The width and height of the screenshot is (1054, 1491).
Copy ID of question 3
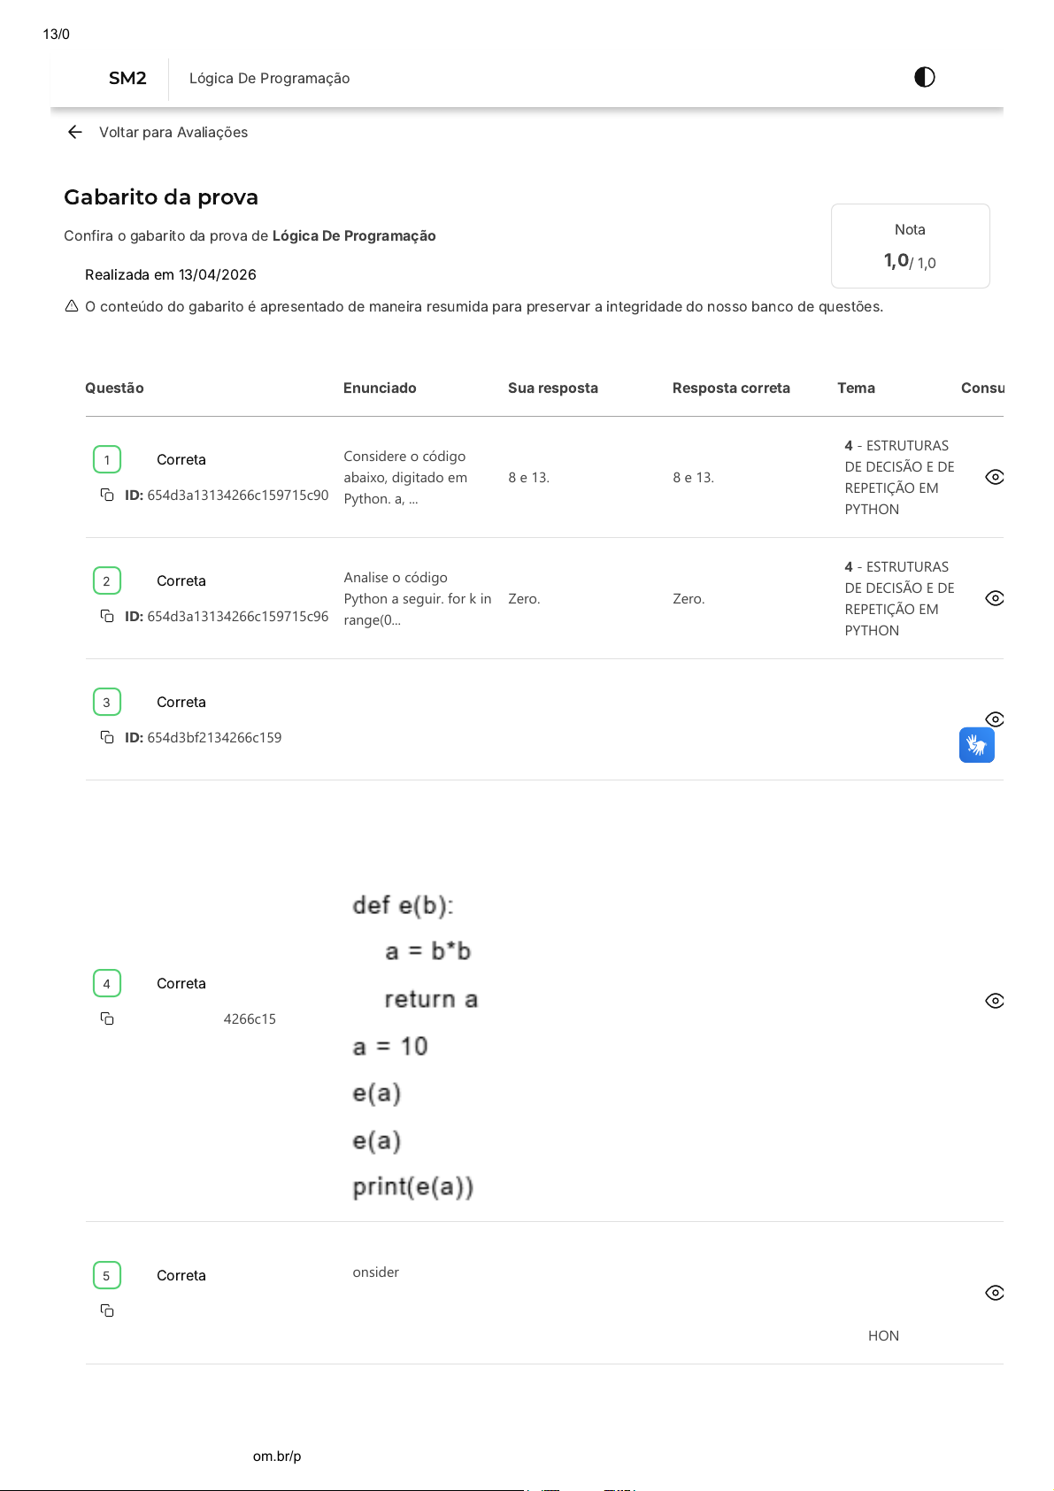click(x=107, y=737)
